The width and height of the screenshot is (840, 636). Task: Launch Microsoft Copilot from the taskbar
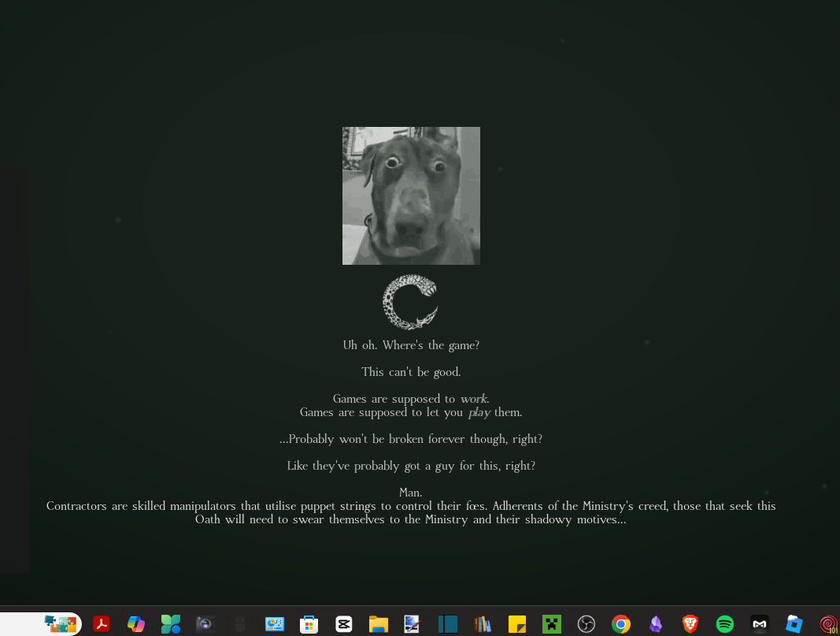136,624
